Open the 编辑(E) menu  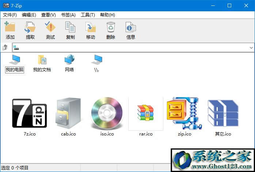(x=29, y=15)
